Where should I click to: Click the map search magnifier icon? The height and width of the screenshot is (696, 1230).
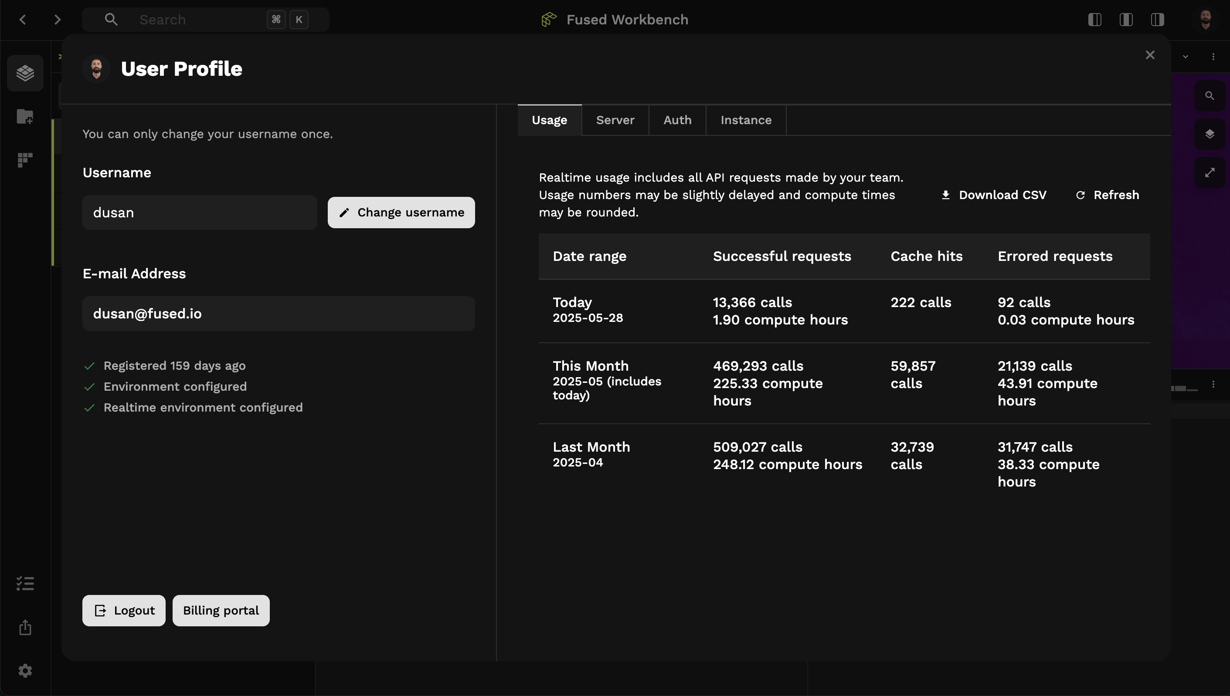pos(1210,96)
